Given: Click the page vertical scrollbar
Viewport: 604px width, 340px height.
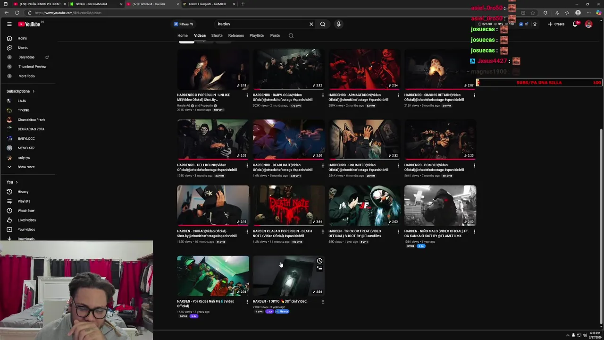Looking at the screenshot, I should pyautogui.click(x=601, y=227).
